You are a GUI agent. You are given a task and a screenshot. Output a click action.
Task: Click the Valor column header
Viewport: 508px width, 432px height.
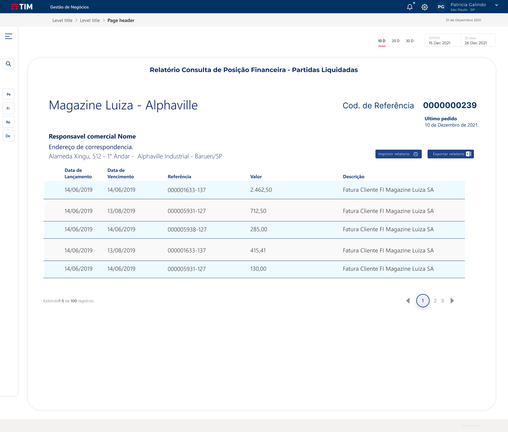point(256,177)
